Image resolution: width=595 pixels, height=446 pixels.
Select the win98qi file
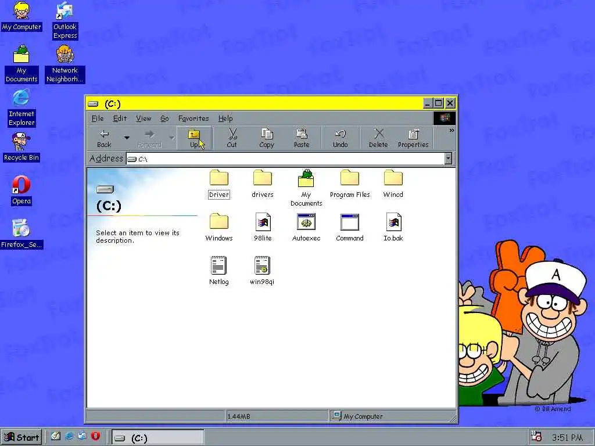262,271
